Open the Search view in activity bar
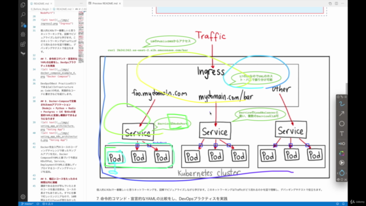Viewport: 366px width, 206px height. pyautogui.click(x=23, y=15)
